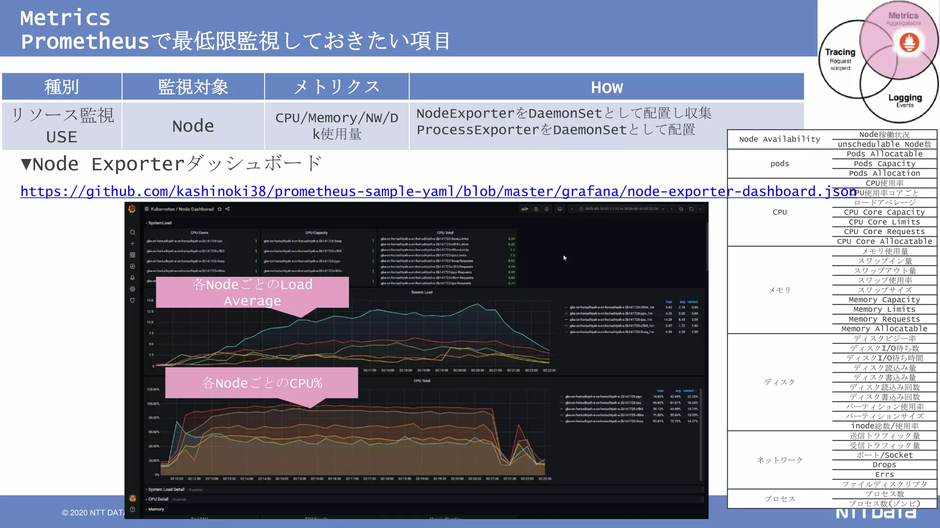
Task: Open the Help question mark icon
Action: (x=133, y=510)
